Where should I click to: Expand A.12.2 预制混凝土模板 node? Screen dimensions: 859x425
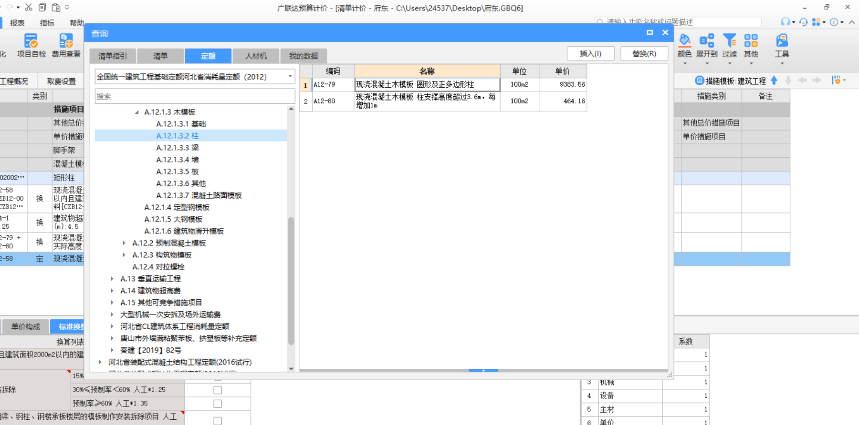[x=124, y=243]
